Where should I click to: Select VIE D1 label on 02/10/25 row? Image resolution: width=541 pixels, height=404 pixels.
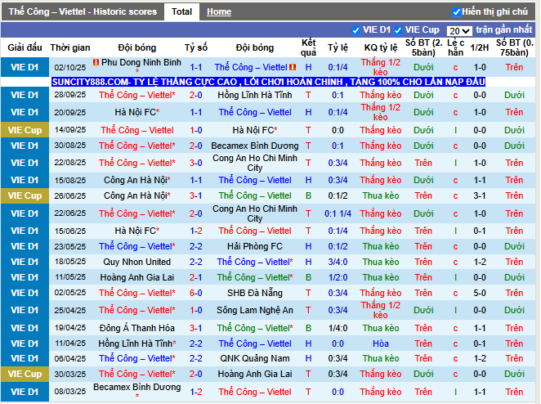point(25,67)
